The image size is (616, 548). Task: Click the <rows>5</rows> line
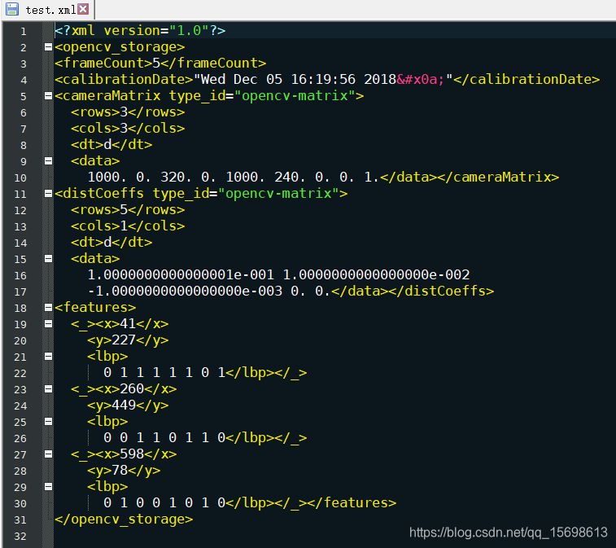click(x=128, y=210)
